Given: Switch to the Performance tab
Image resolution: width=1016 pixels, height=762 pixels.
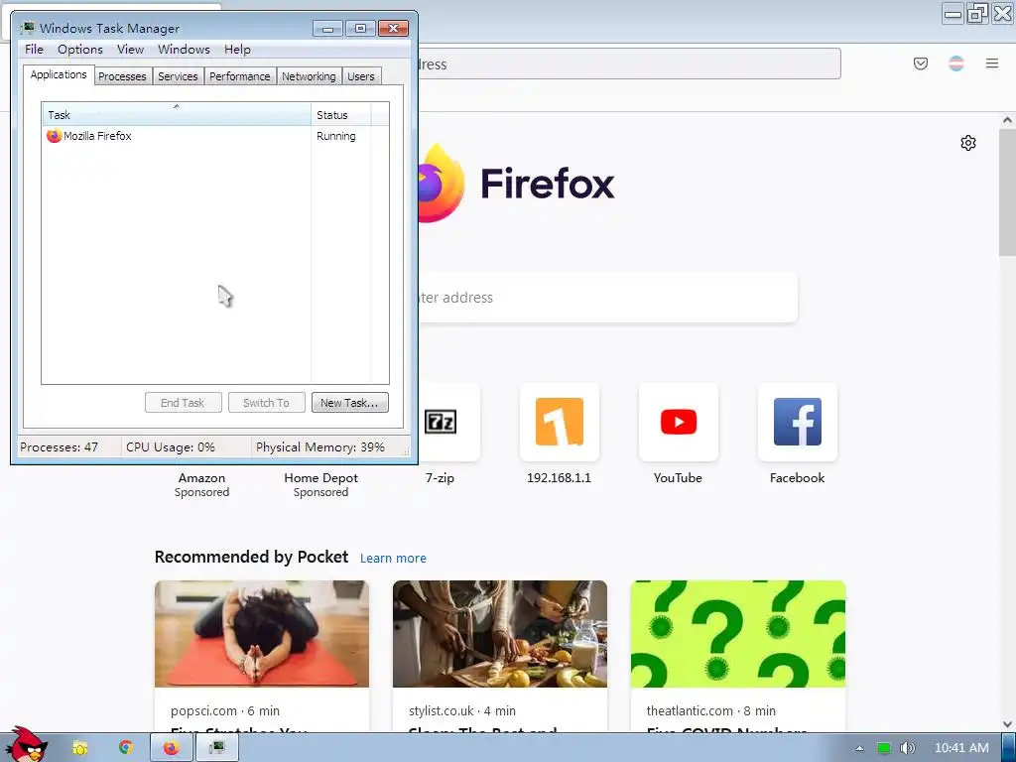Looking at the screenshot, I should (x=240, y=76).
